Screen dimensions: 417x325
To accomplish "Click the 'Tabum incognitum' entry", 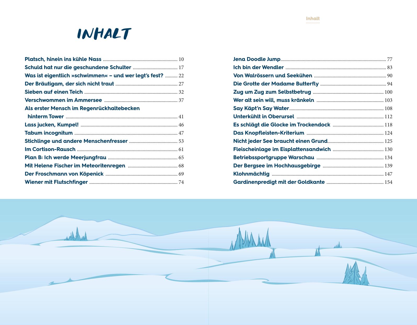I will point(49,133).
